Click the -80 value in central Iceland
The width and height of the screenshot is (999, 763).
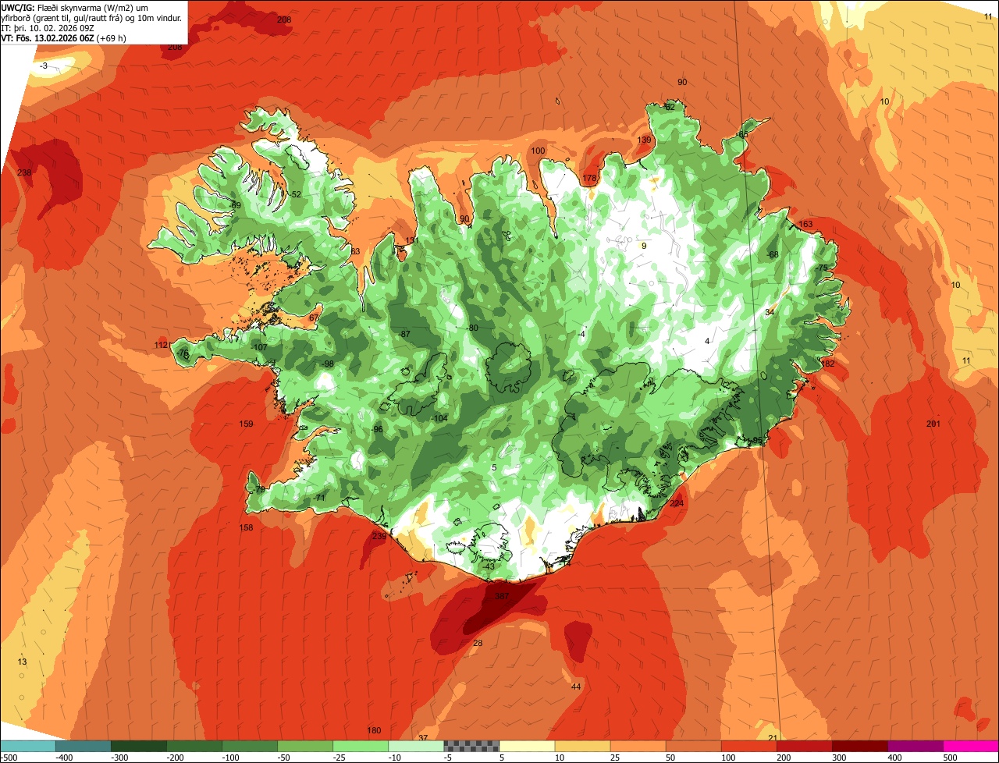coord(472,328)
